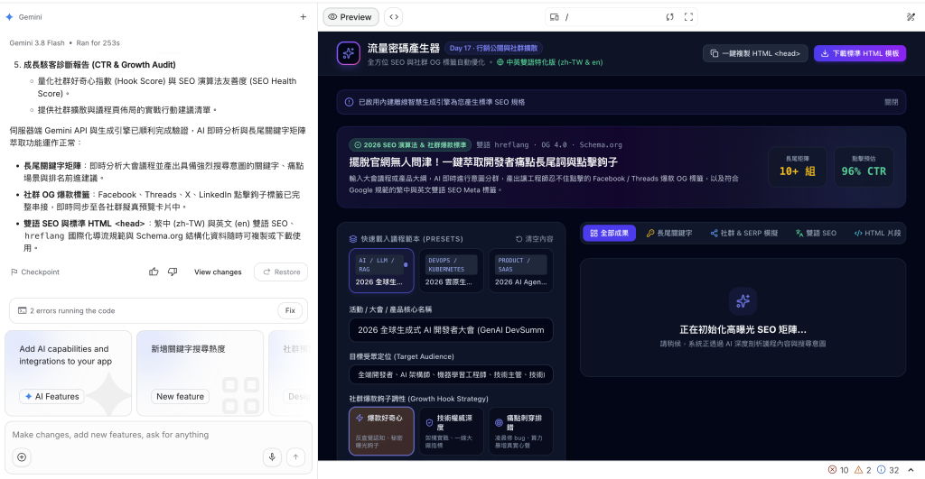Focus the Make changes prompt box
This screenshot has height=479, width=925.
click(x=158, y=435)
